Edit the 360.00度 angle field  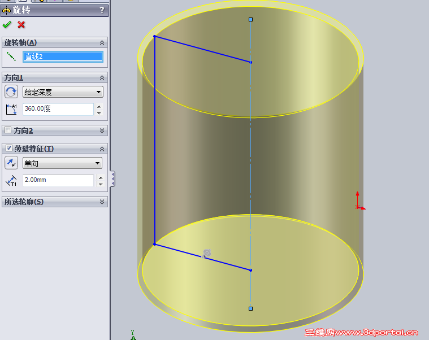[58, 109]
